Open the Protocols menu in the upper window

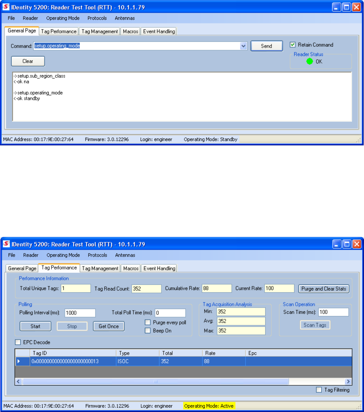click(x=97, y=18)
